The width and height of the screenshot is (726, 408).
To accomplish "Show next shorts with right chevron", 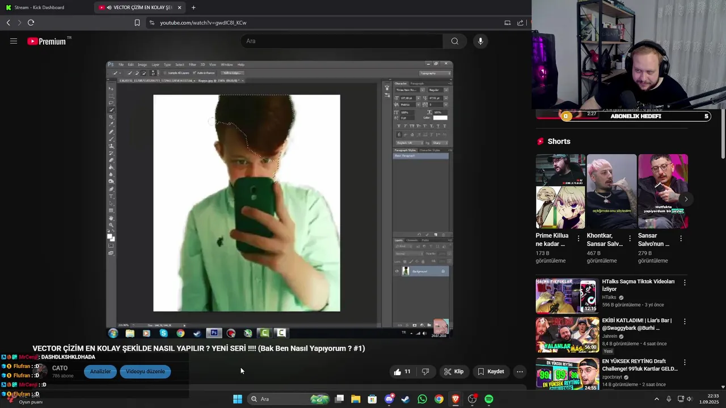I will click(x=686, y=199).
